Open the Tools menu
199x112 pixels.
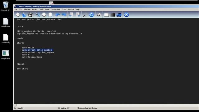[x=41, y=9]
